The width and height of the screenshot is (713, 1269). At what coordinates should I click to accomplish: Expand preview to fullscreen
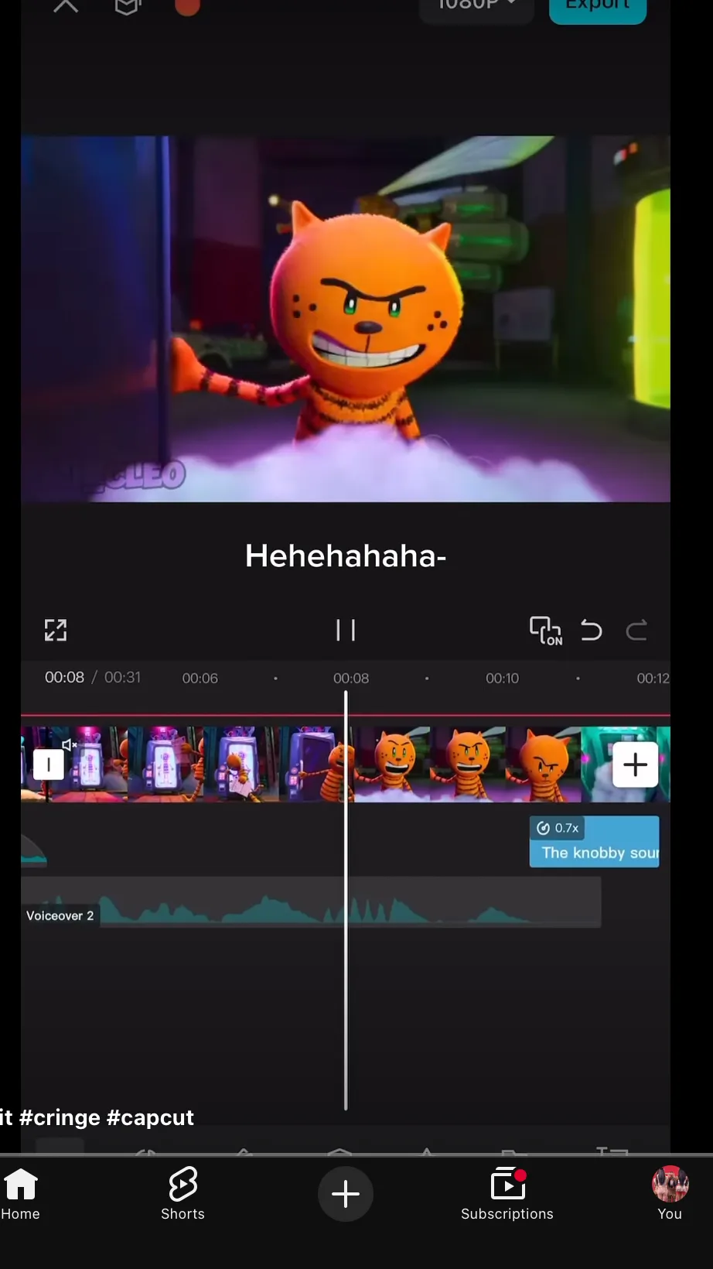pos(56,630)
